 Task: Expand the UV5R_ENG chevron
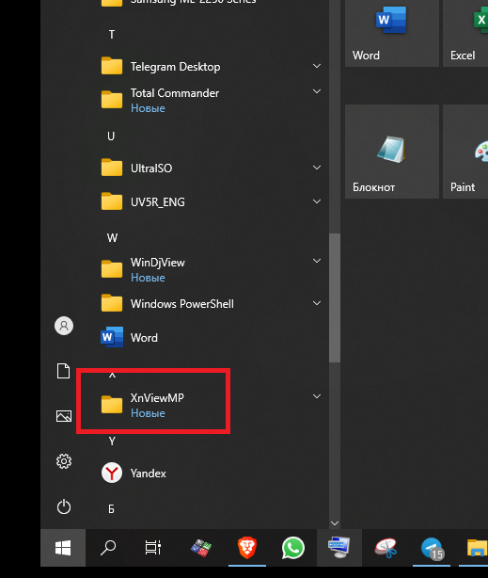point(317,201)
